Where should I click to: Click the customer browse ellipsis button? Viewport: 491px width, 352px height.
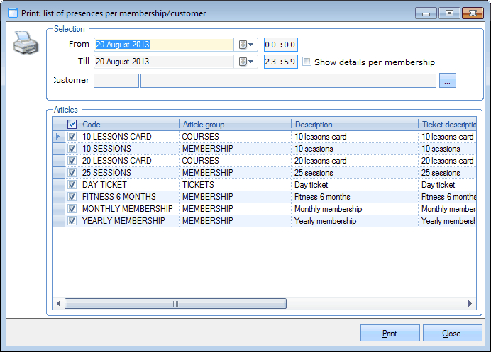tap(447, 81)
